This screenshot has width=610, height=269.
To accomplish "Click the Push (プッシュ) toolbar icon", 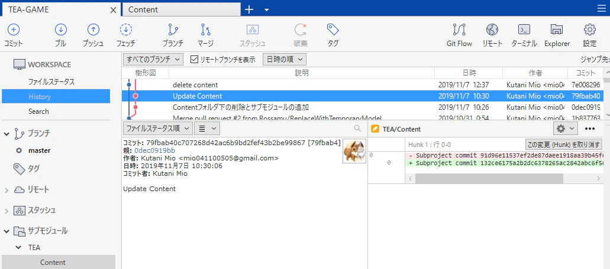I will (93, 29).
